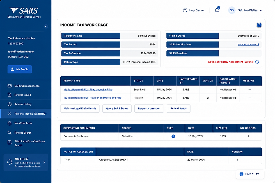Screen dimensions: 275x183
Task: Click the SARS Correspondence envelope icon
Action: (10, 86)
